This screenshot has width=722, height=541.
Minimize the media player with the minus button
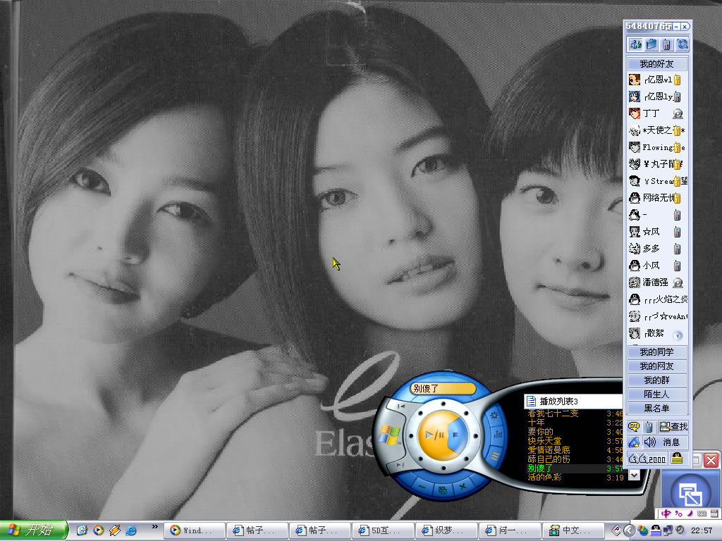click(x=422, y=486)
